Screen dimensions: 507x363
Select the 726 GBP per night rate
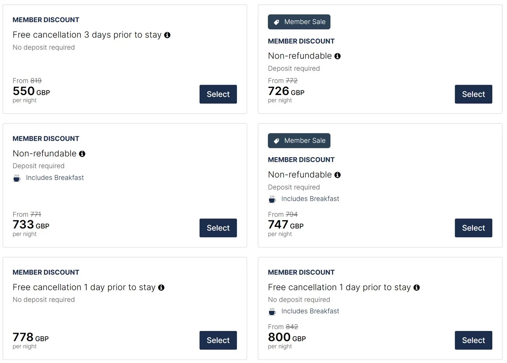473,94
